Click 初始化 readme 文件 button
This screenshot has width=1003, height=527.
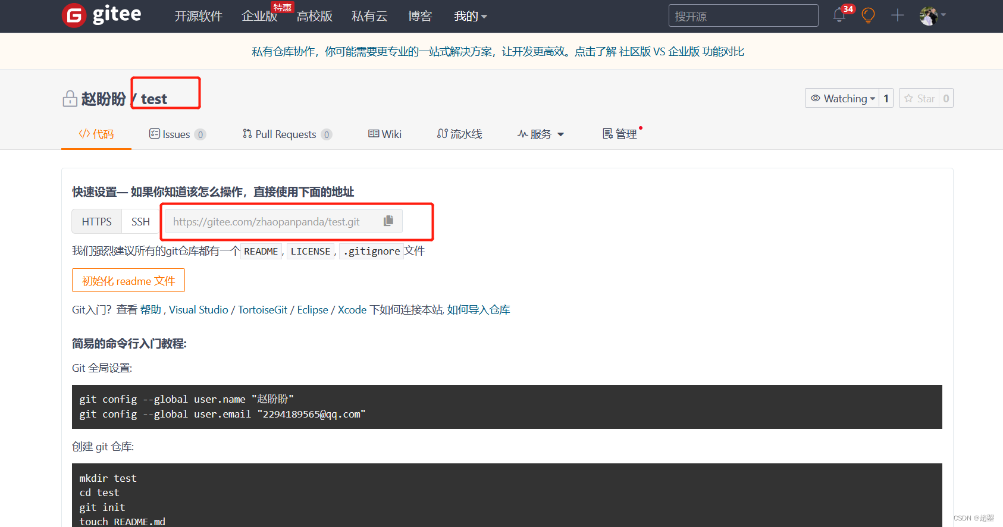click(x=128, y=280)
